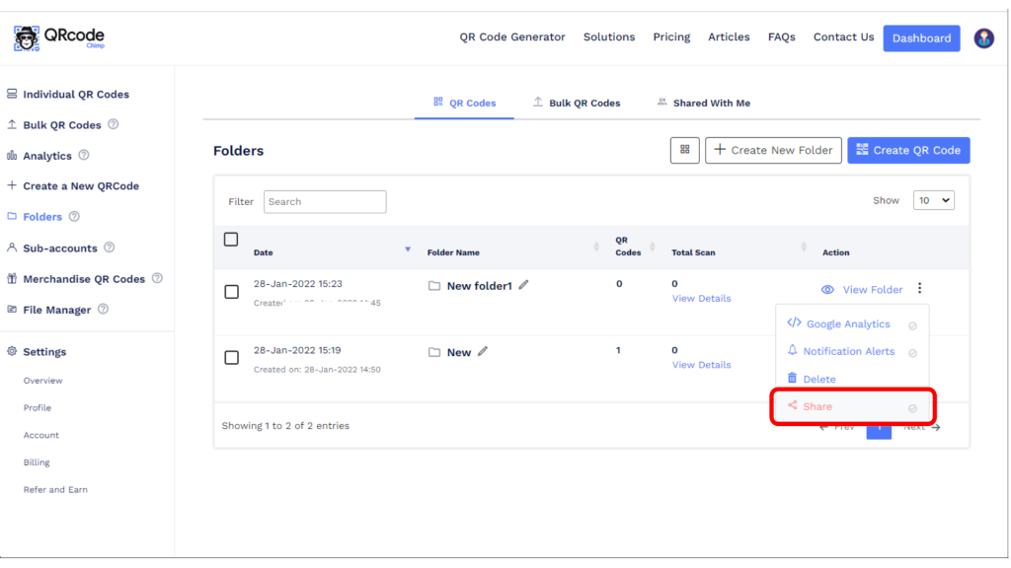Click help icon next to Analytics
This screenshot has width=1011, height=568.
tap(84, 155)
